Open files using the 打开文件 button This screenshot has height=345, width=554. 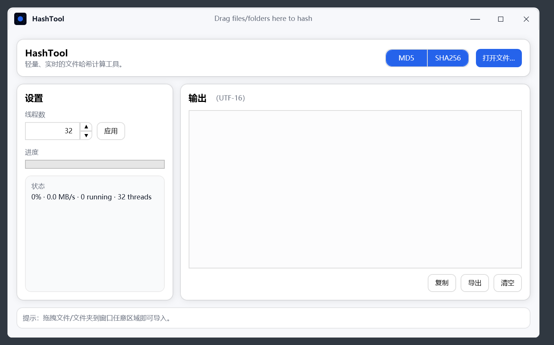(x=499, y=58)
